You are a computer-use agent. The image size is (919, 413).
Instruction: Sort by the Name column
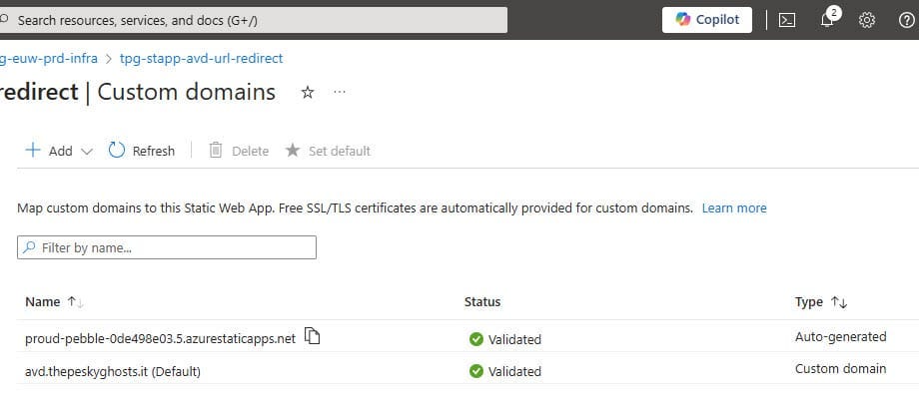[x=55, y=302]
